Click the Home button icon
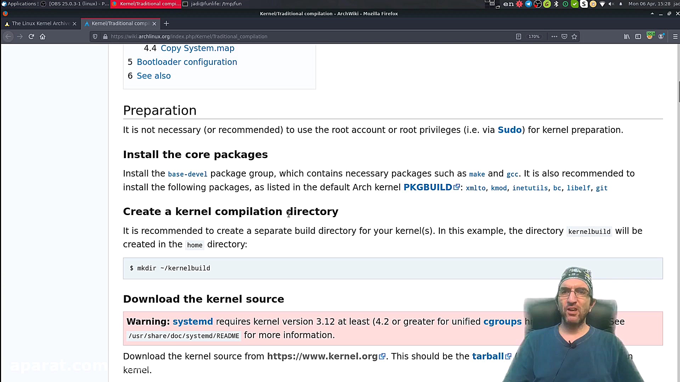The image size is (680, 382). click(x=42, y=36)
